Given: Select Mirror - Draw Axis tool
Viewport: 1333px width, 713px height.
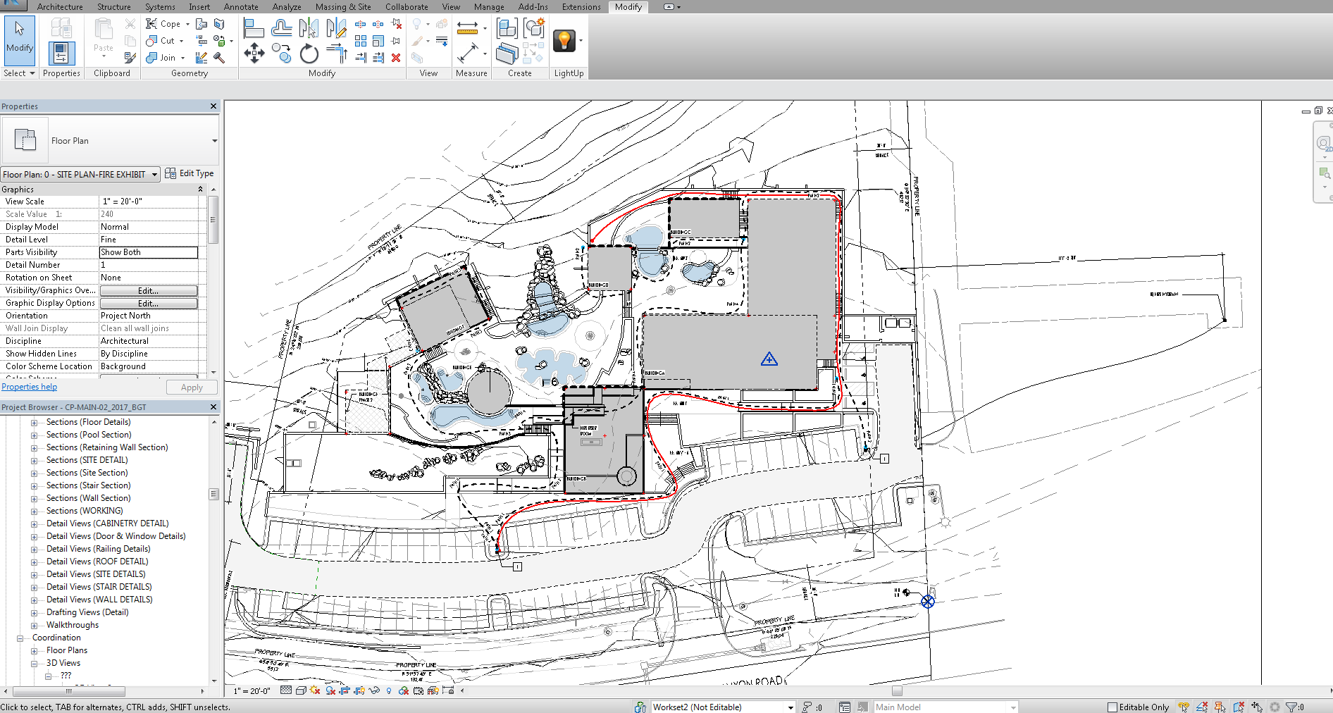Looking at the screenshot, I should click(x=336, y=28).
